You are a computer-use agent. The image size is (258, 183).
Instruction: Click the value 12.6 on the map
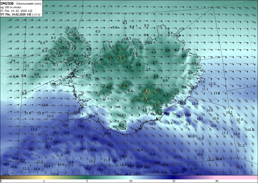213,125
